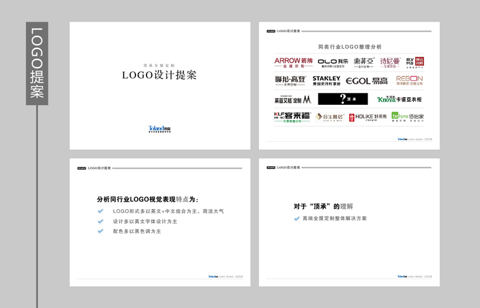Image resolution: width=480 pixels, height=308 pixels.
Task: Click the vertical LOGO提案 sidebar label
Action: (x=37, y=63)
